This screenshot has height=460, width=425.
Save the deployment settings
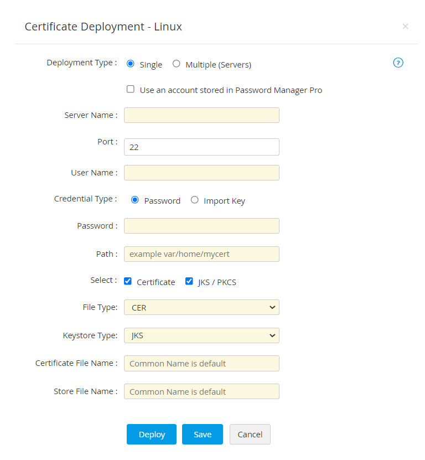[x=203, y=435]
